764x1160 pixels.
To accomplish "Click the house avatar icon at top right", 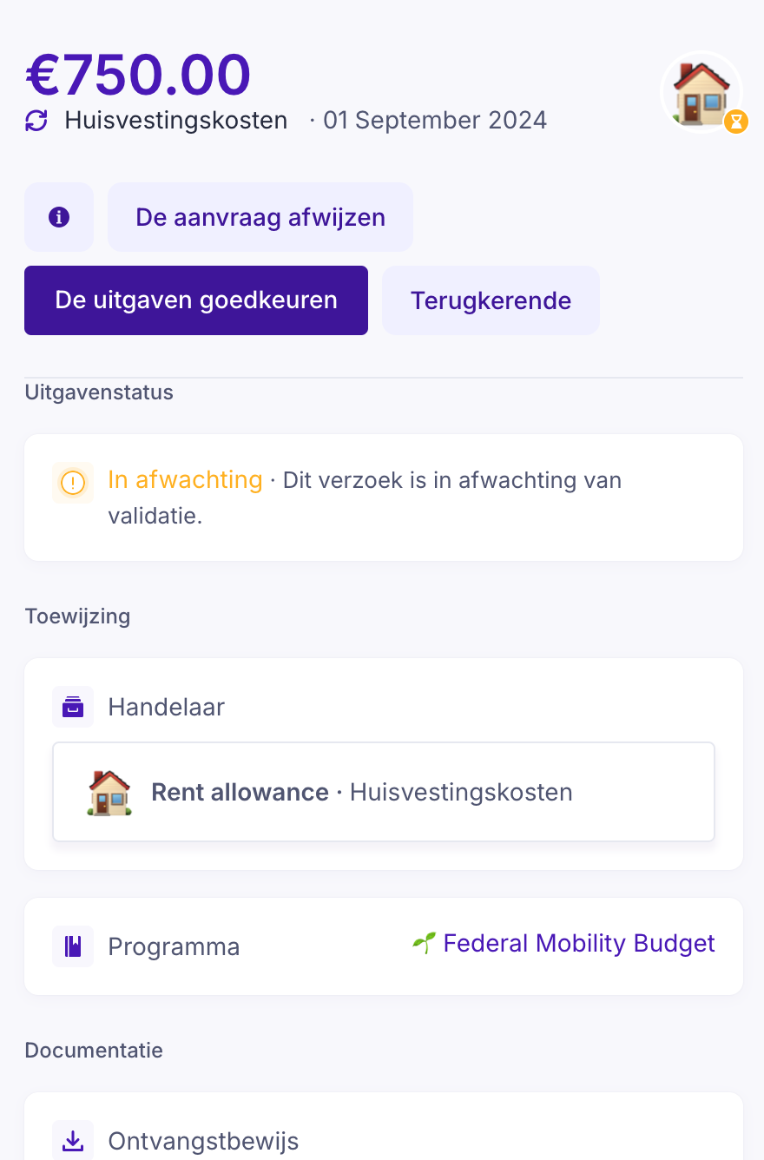I will [x=700, y=91].
